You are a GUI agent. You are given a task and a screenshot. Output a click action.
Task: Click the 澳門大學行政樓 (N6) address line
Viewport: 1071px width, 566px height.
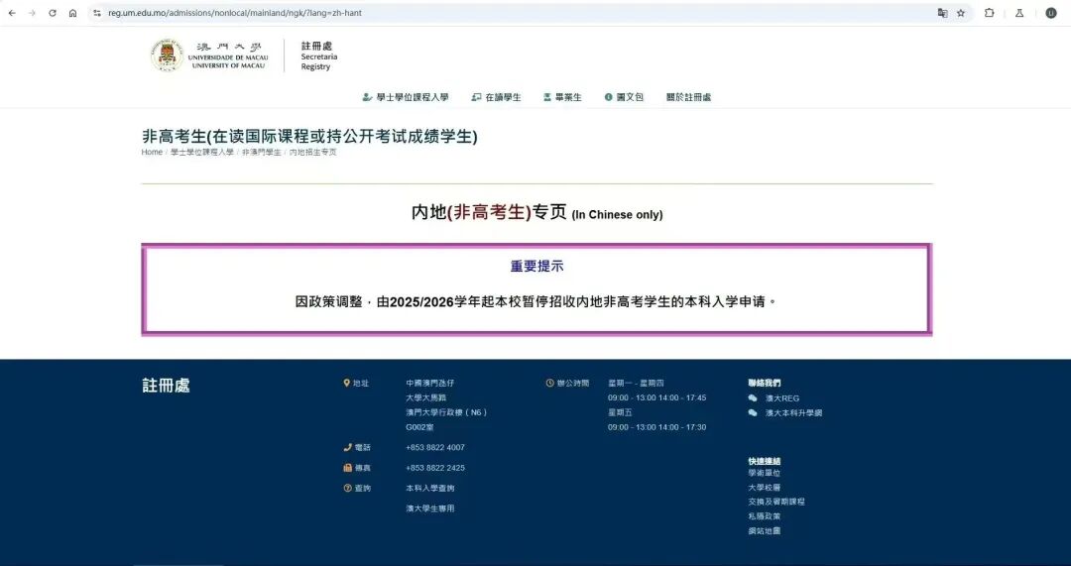tap(446, 412)
